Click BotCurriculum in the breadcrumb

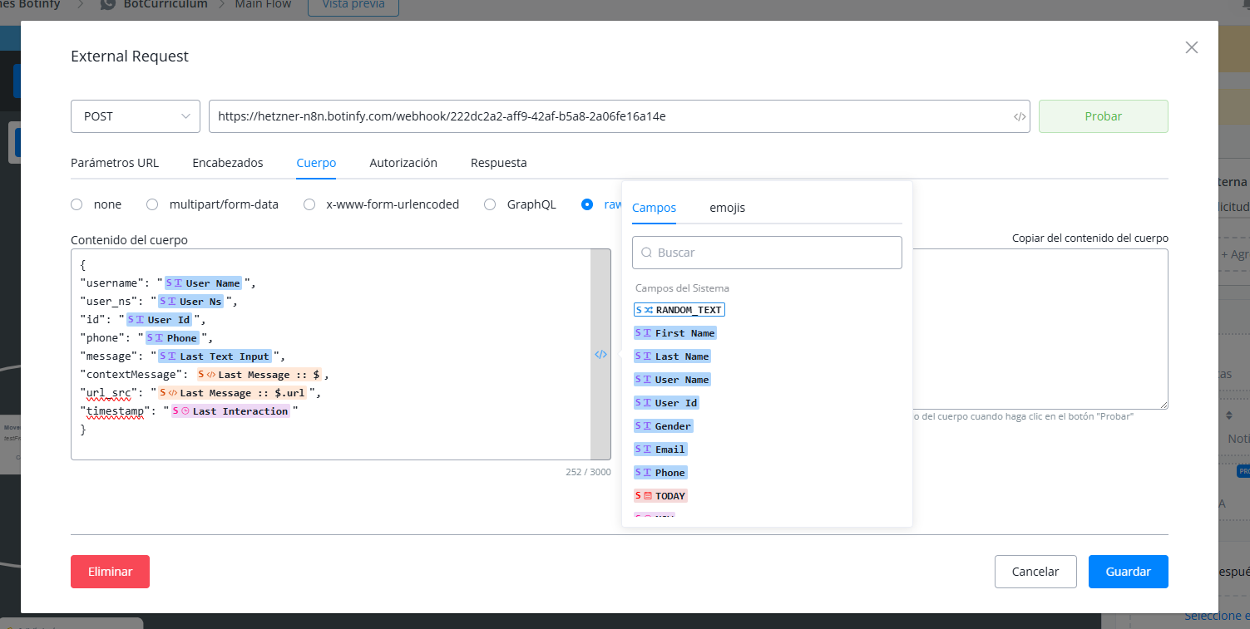click(166, 4)
